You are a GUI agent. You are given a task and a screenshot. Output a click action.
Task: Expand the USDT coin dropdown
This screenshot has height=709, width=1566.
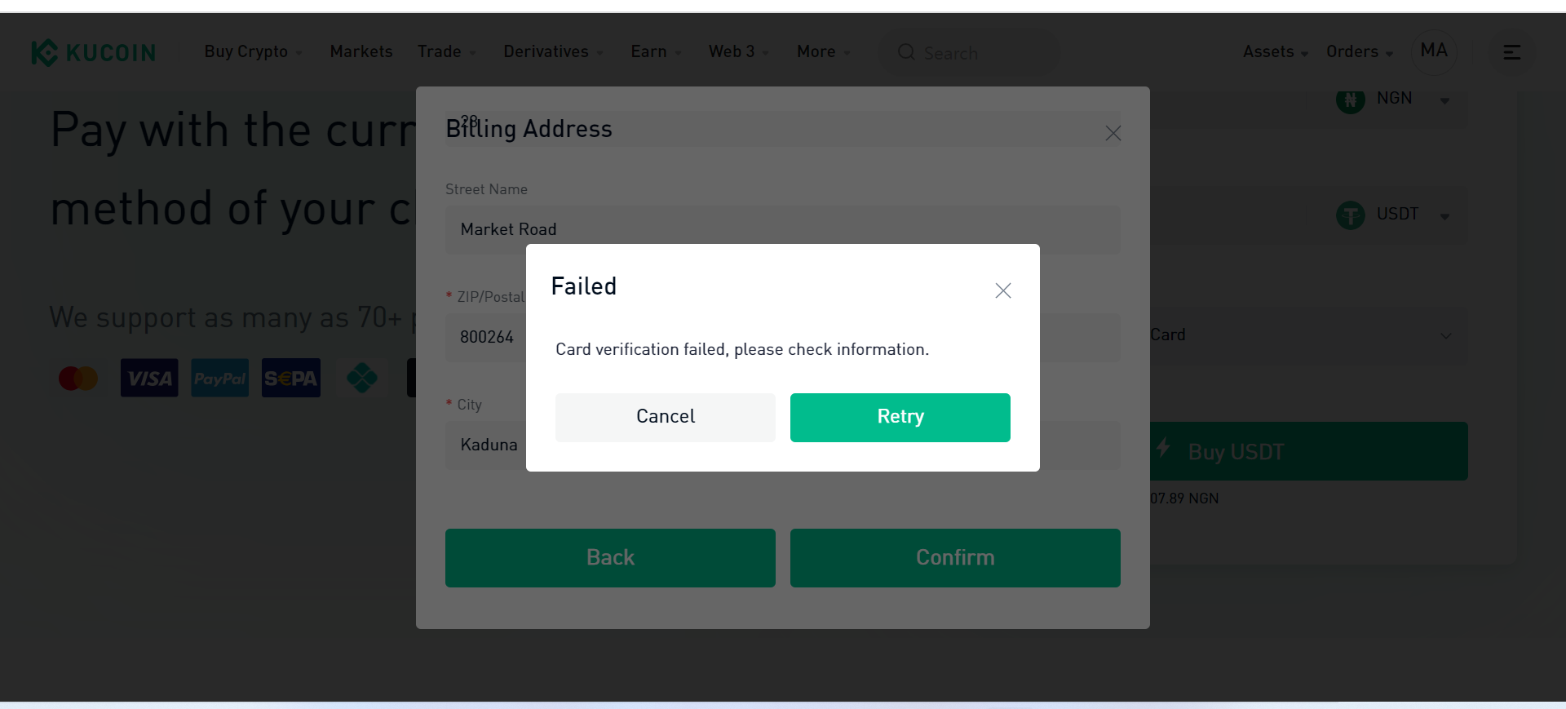click(1394, 215)
